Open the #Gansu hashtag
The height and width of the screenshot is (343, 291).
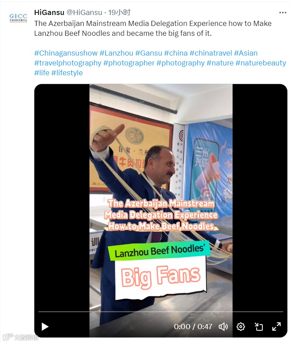click(149, 53)
